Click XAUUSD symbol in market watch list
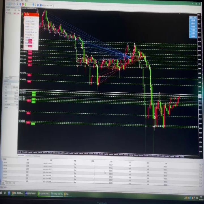 pos(9,13)
